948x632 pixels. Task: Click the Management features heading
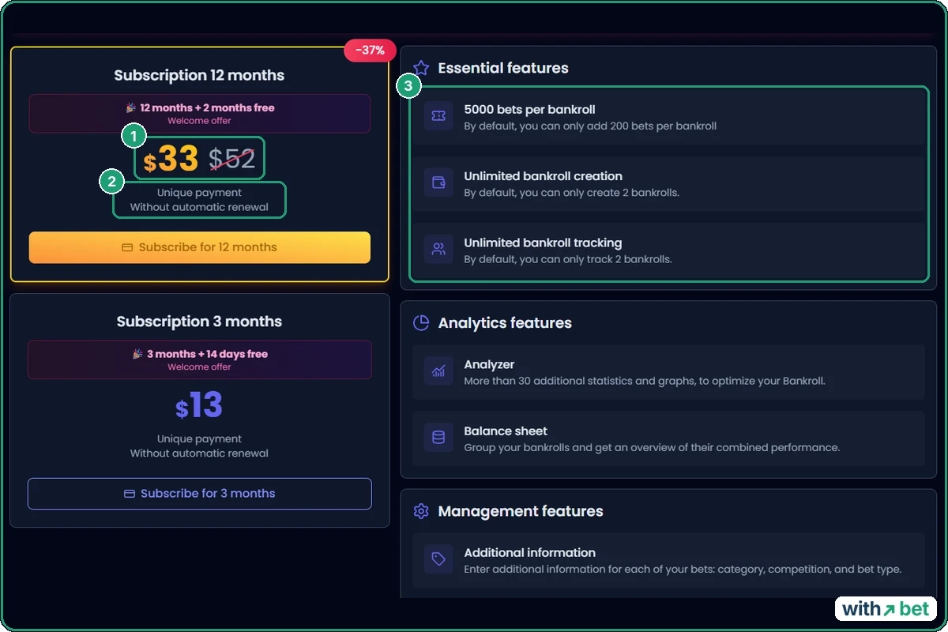click(521, 511)
